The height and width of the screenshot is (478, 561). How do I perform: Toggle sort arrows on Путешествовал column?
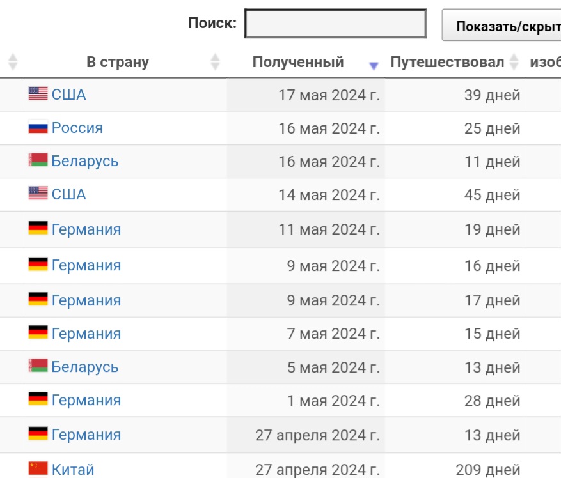[514, 62]
